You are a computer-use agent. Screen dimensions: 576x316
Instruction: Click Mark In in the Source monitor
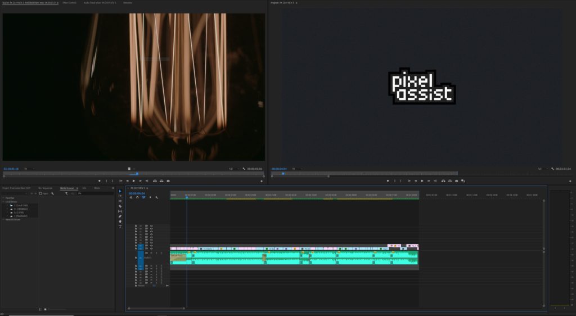[x=106, y=181]
